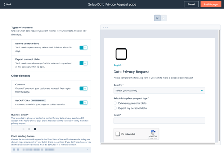Publish the data privacy page
Image resolution: width=224 pixels, height=158 pixels.
(211, 4)
